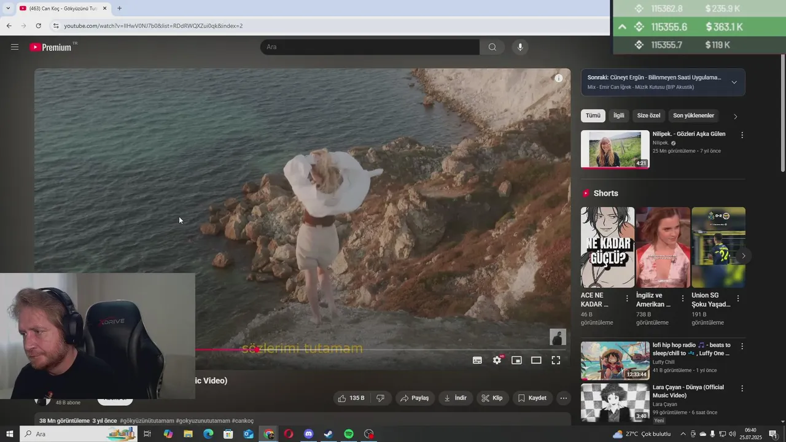Screen dimensions: 786x442
Task: Click the #canKoç hashtag link
Action: 243,421
